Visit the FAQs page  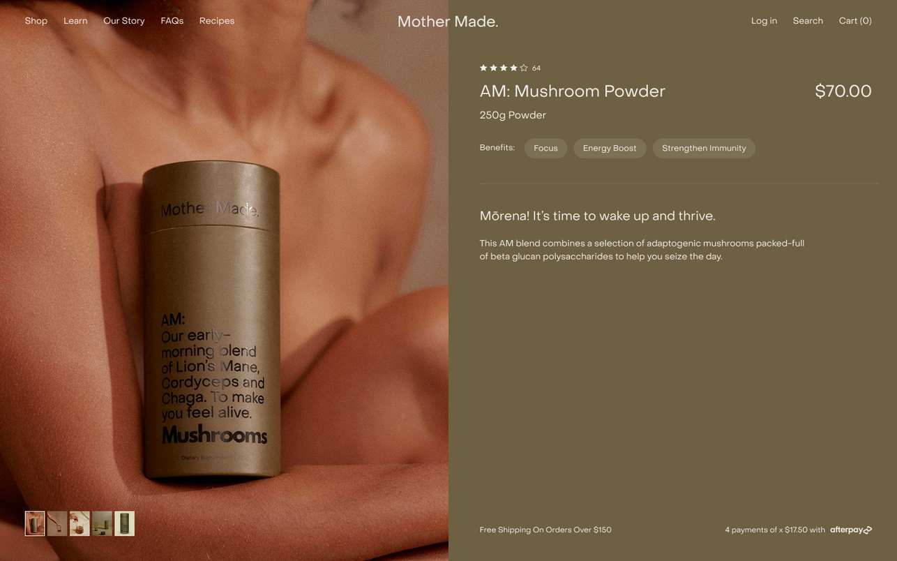tap(172, 21)
